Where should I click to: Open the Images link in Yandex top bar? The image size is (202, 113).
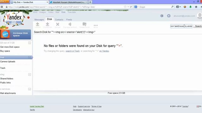coord(43,12)
